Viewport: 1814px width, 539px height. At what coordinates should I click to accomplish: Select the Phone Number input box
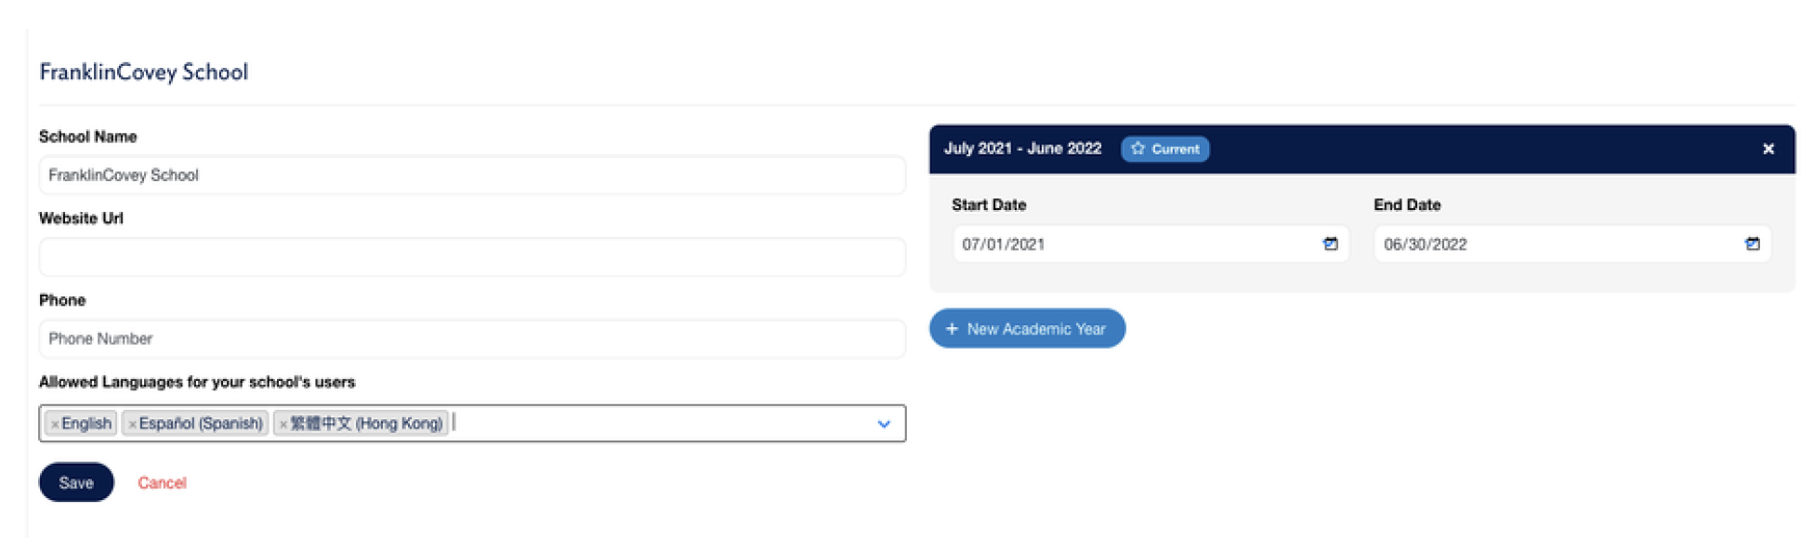472,339
